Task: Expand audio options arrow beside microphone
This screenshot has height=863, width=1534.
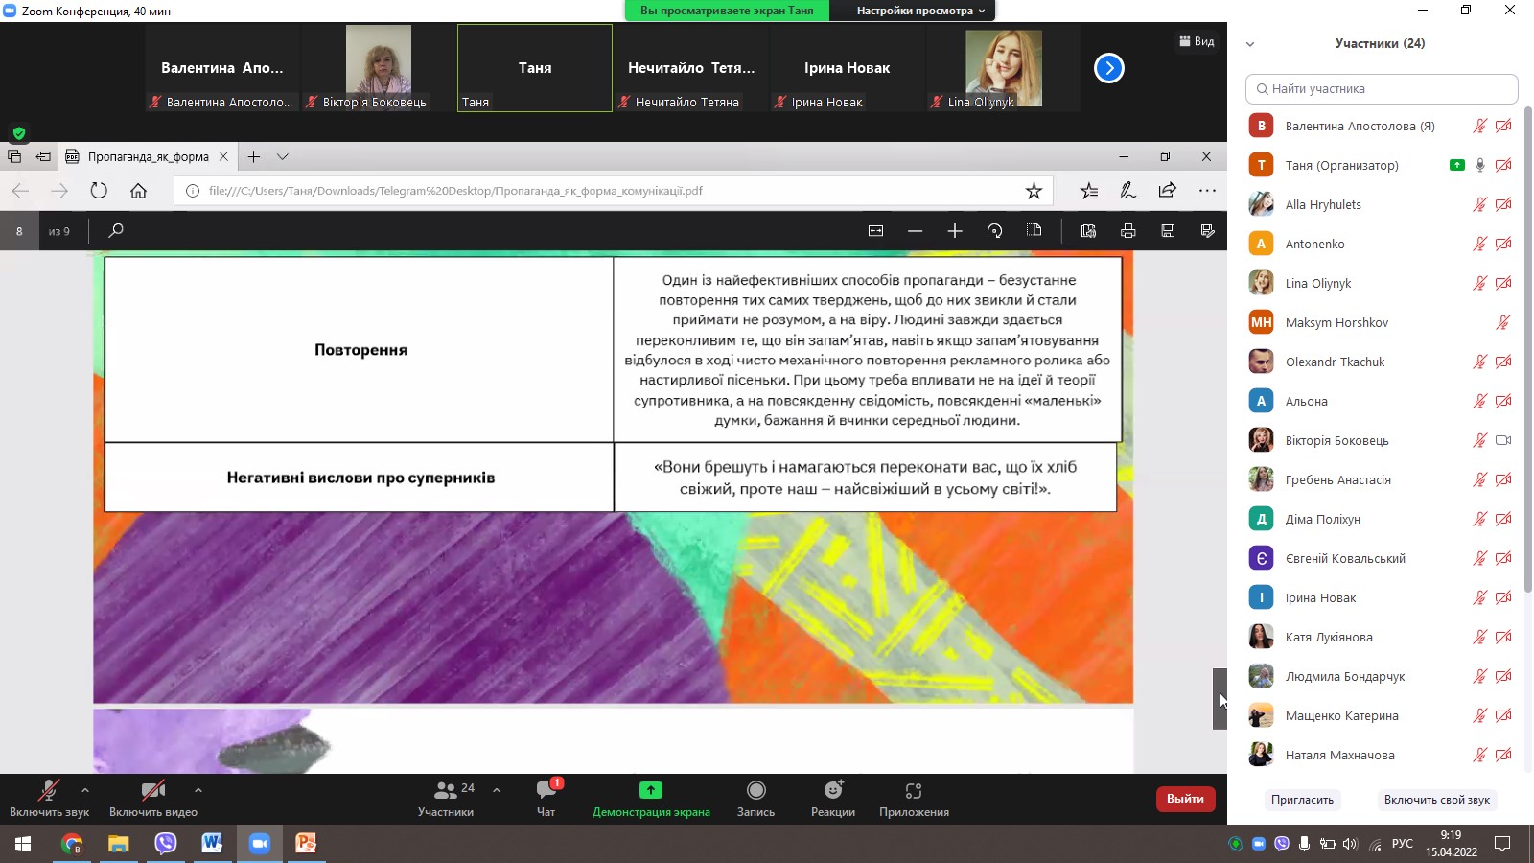Action: coord(85,790)
